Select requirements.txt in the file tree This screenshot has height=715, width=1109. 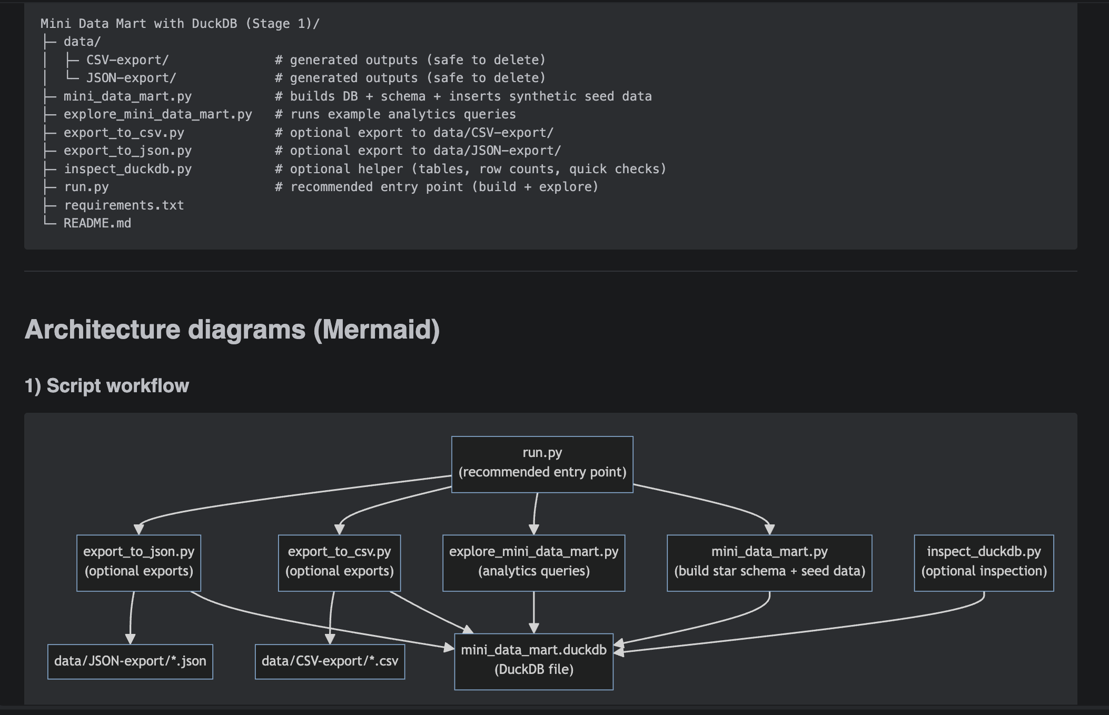click(x=123, y=205)
